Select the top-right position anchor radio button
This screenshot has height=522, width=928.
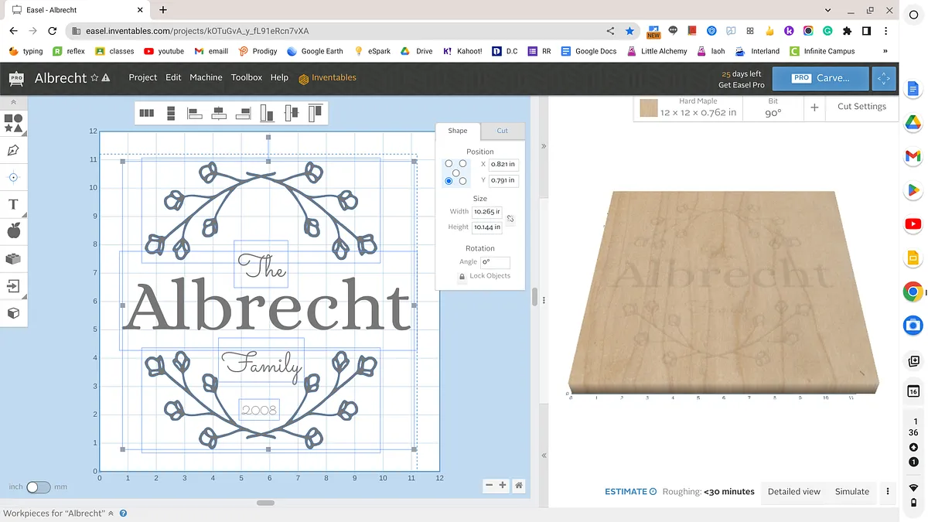[x=463, y=164]
